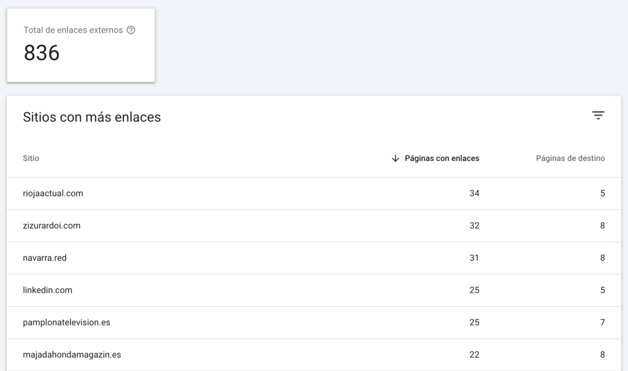This screenshot has width=628, height=371.
Task: Sort by Páginas de destino column
Action: [570, 159]
